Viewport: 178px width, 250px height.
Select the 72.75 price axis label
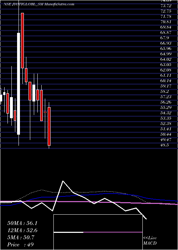(x=166, y=11)
